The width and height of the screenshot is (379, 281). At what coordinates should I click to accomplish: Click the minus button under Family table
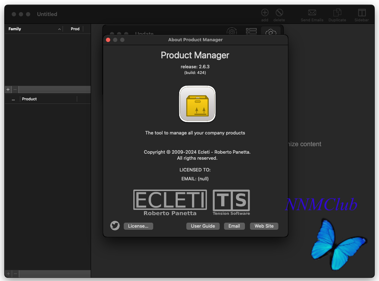click(15, 90)
